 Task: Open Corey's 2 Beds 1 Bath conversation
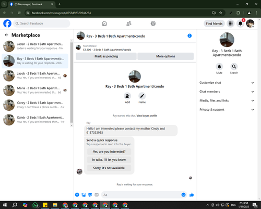pos(35,105)
